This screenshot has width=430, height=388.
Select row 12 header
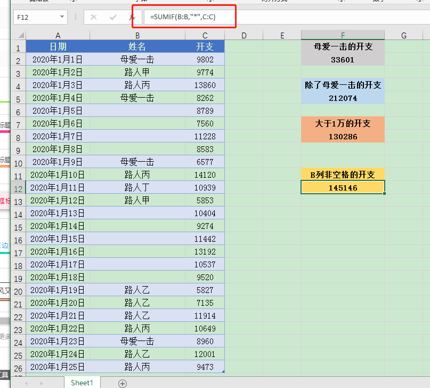click(x=18, y=188)
